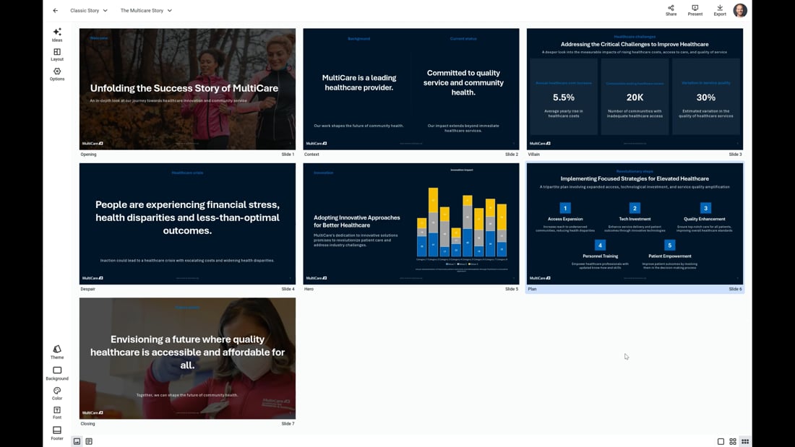Open the Classic Story dropdown
This screenshot has height=447, width=795.
87,10
